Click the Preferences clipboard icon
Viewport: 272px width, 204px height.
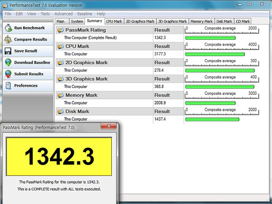click(8, 85)
